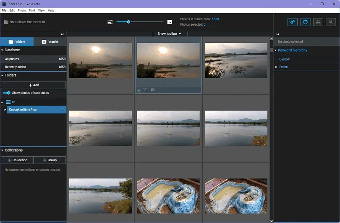Click the Add folder button
The height and width of the screenshot is (223, 340).
tap(34, 85)
